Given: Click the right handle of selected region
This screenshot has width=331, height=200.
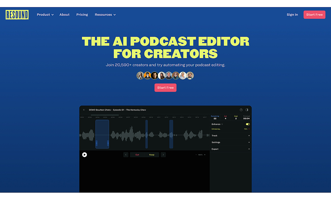Looking at the screenshot, I should point(108,143).
